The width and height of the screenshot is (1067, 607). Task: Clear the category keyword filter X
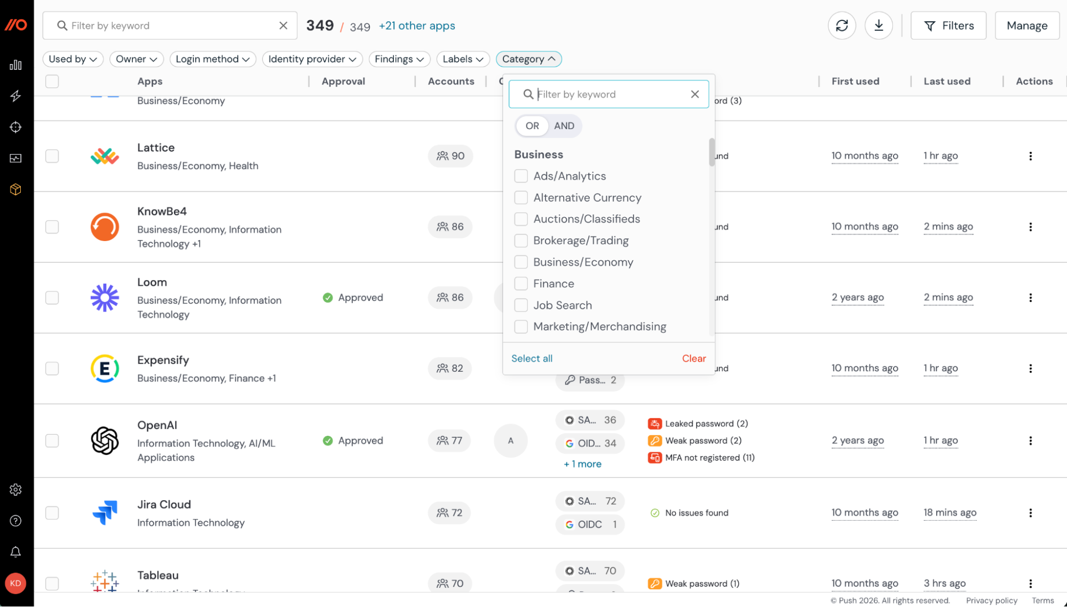(x=695, y=94)
